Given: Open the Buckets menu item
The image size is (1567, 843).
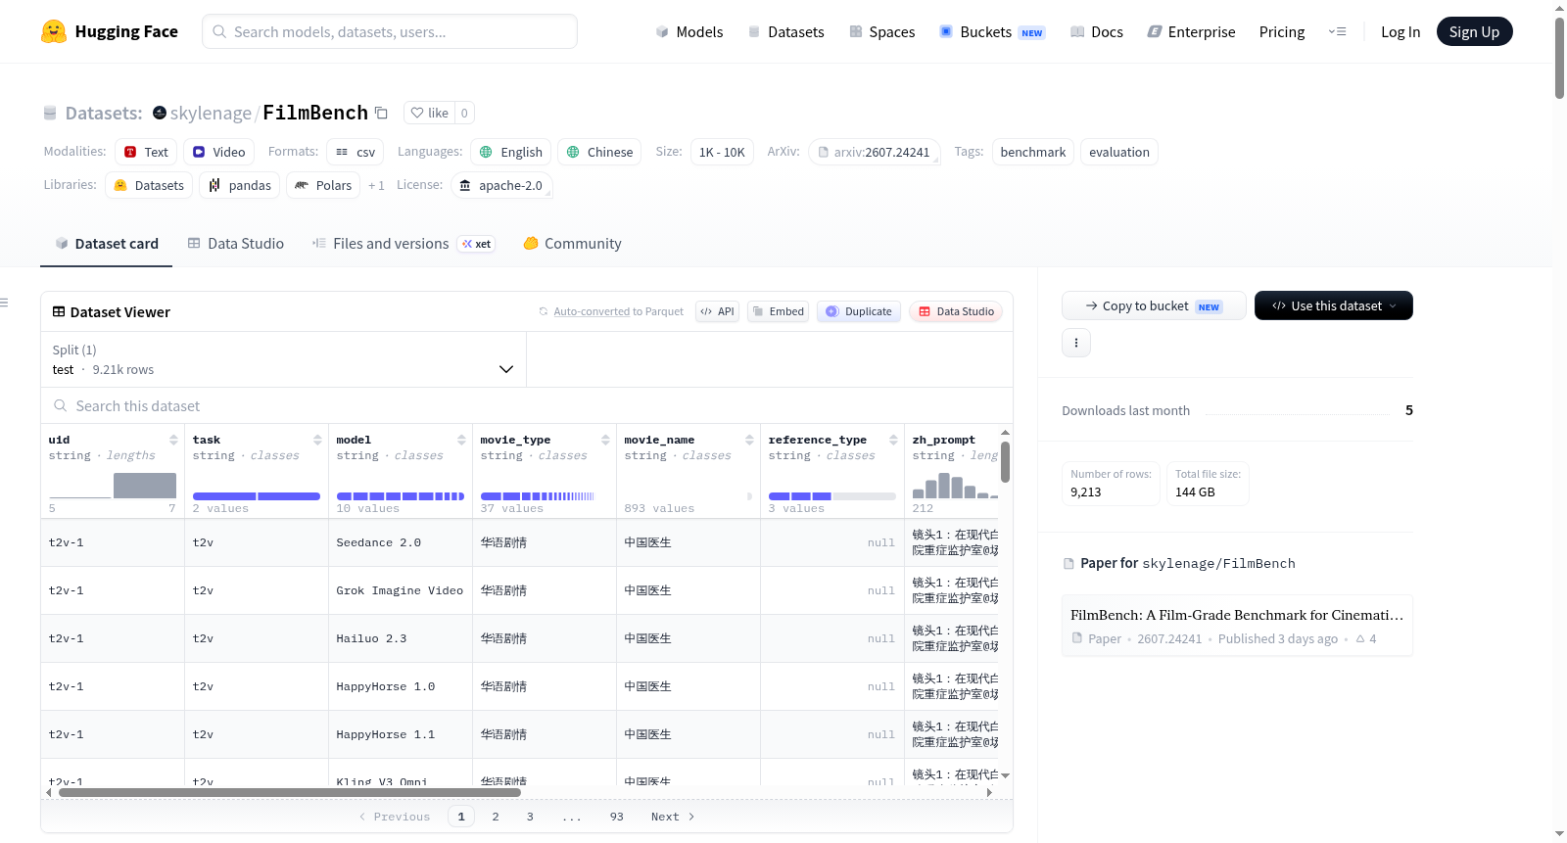Looking at the screenshot, I should coord(992,31).
